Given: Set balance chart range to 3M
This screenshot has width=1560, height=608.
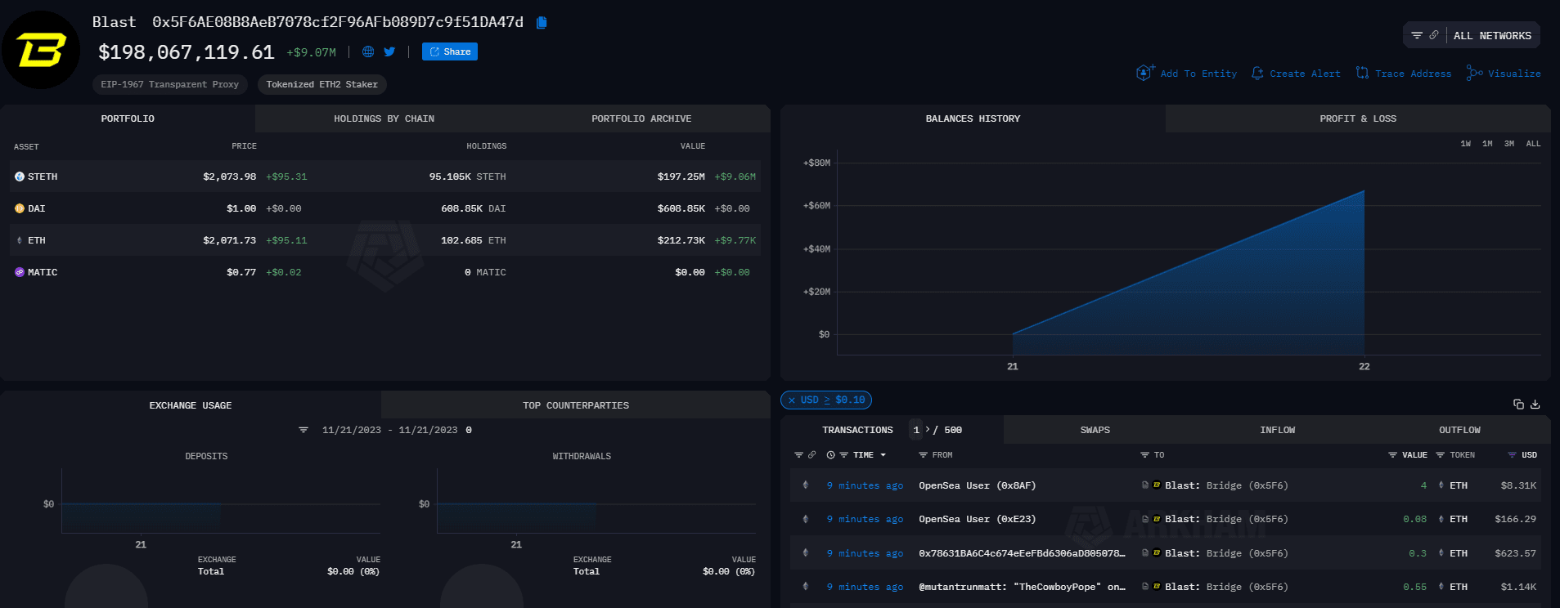Looking at the screenshot, I should pos(1509,144).
